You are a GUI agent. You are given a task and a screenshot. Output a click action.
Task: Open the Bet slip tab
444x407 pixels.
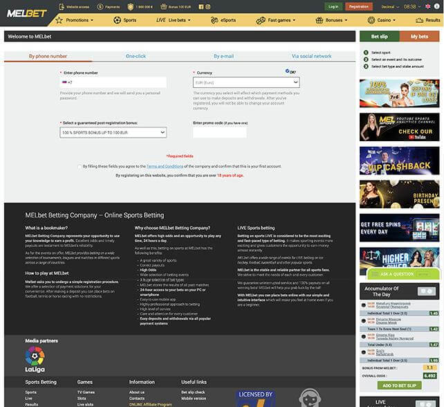coord(380,36)
